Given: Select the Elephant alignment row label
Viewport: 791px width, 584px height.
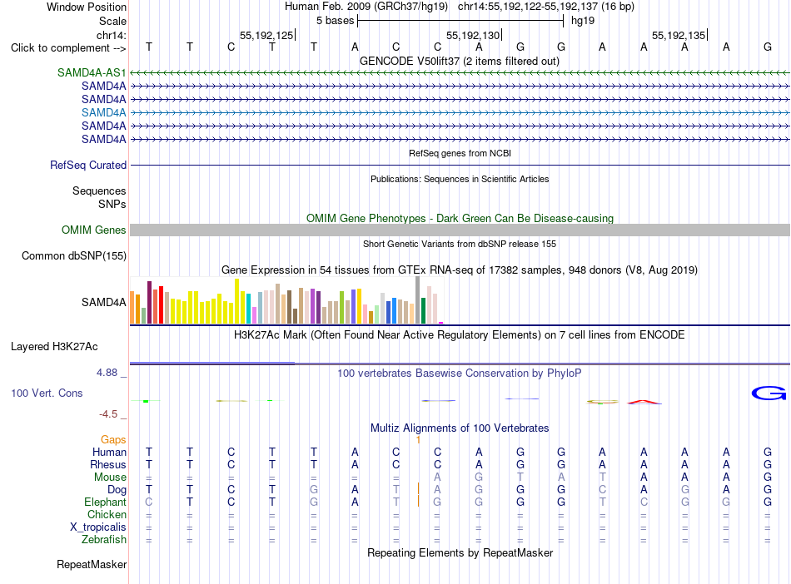Looking at the screenshot, I should [x=105, y=502].
